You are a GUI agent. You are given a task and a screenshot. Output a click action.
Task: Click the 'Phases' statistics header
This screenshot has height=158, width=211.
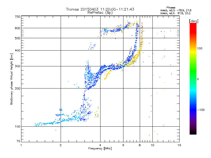pyautogui.click(x=171, y=8)
